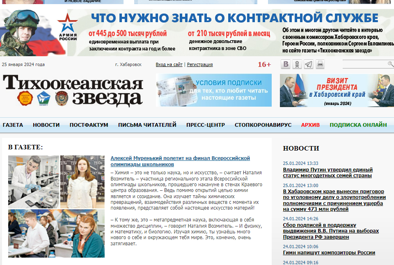Click the Армия России star logo
394x265 pixels.
click(x=68, y=27)
